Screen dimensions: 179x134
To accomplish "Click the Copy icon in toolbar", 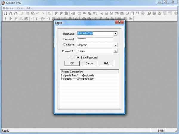I will [27, 13].
